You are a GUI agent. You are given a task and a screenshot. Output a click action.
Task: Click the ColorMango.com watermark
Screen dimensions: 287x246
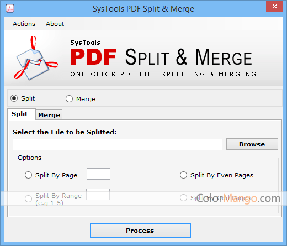pos(238,198)
